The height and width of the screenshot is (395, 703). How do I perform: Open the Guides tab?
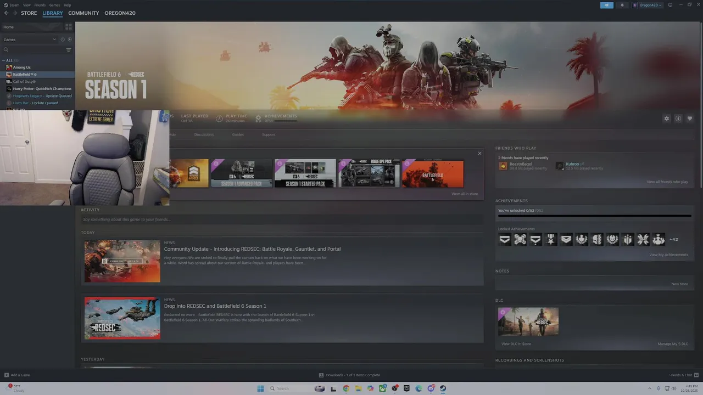click(238, 134)
